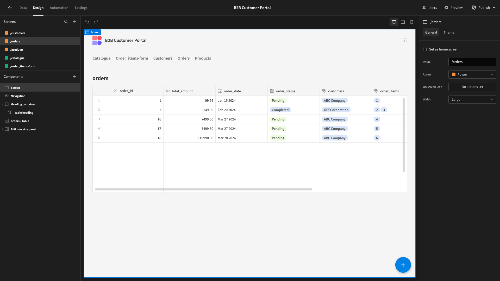Search screens with the magnifier icon
This screenshot has width=500, height=281.
(x=66, y=22)
